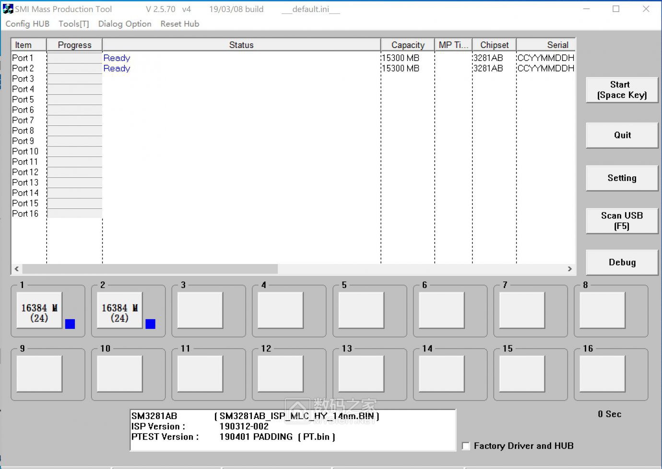
Task: Click empty port slot 11 box
Action: pyautogui.click(x=200, y=373)
